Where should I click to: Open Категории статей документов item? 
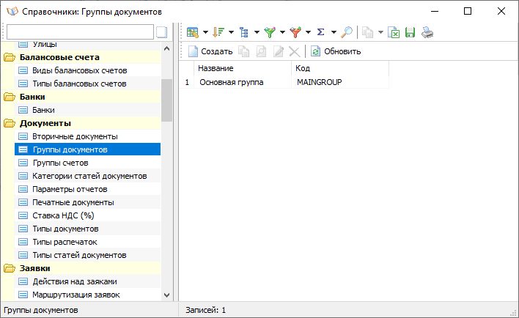click(89, 176)
